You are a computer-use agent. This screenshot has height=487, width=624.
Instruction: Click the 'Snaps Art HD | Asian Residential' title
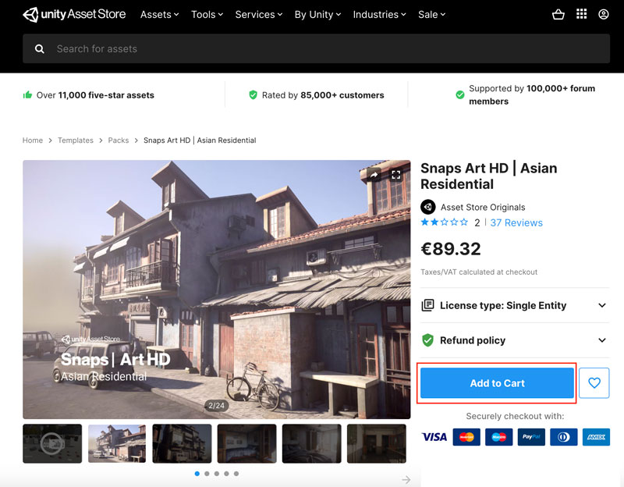489,176
